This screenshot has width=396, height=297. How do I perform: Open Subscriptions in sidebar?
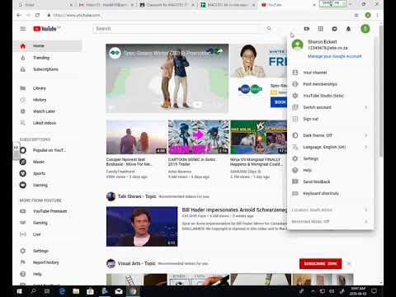(47, 69)
